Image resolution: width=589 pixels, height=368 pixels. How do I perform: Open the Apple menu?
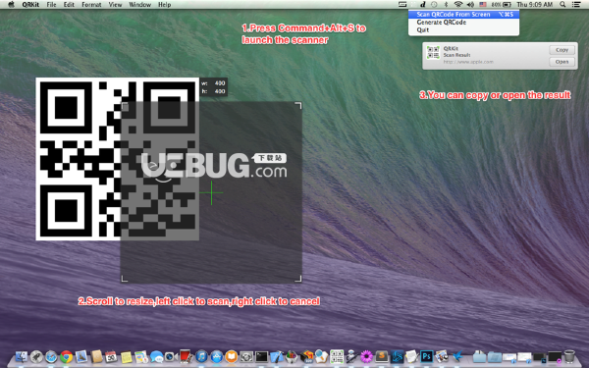click(11, 5)
